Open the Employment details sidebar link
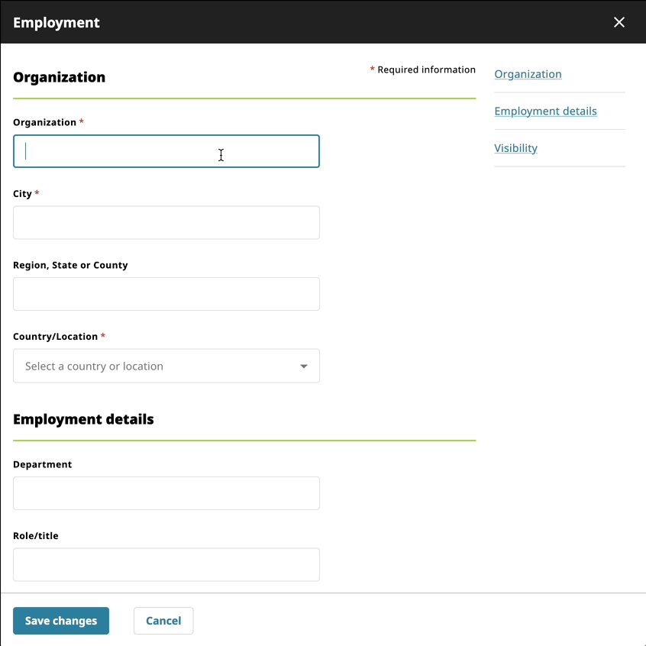The image size is (646, 646). [545, 111]
